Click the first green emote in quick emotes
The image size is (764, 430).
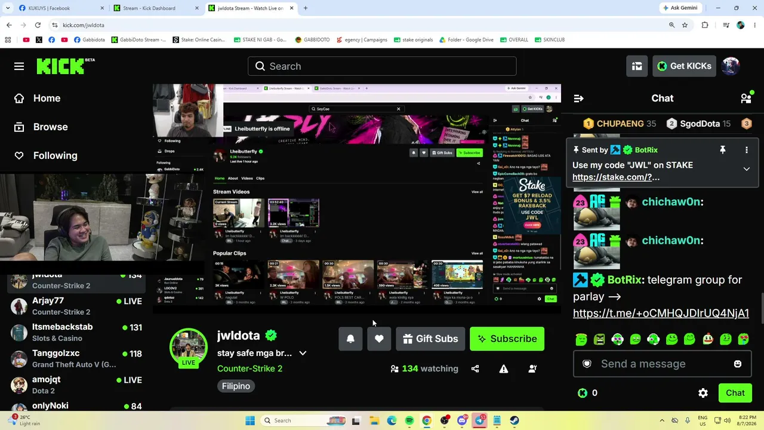[581, 340]
